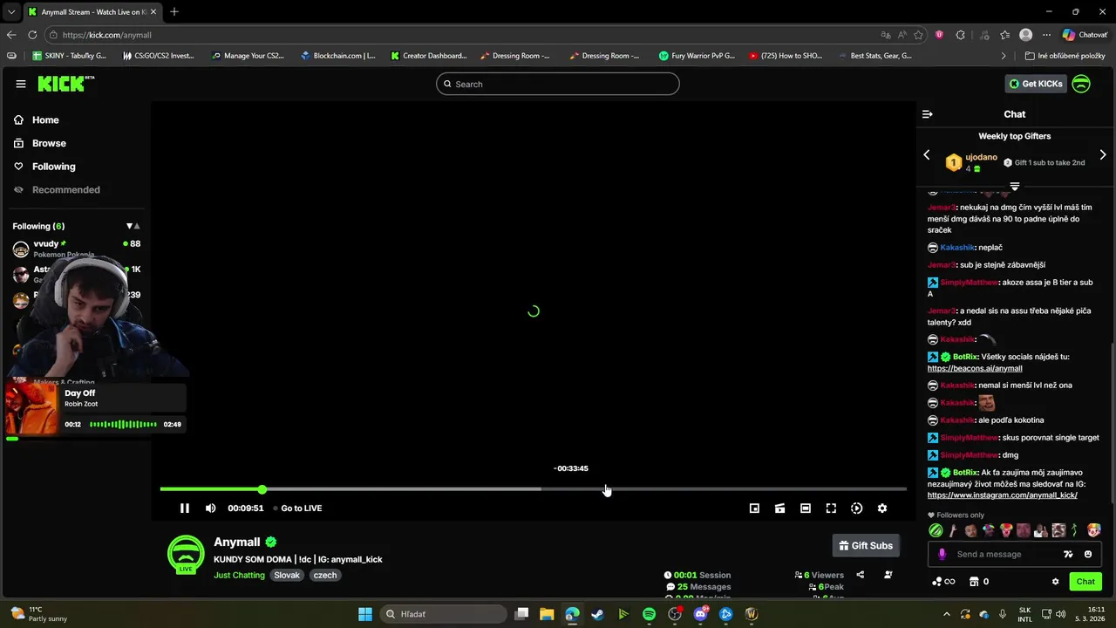The width and height of the screenshot is (1116, 628).
Task: Open the user avatar menu next to Get KICKs
Action: pos(1081,84)
